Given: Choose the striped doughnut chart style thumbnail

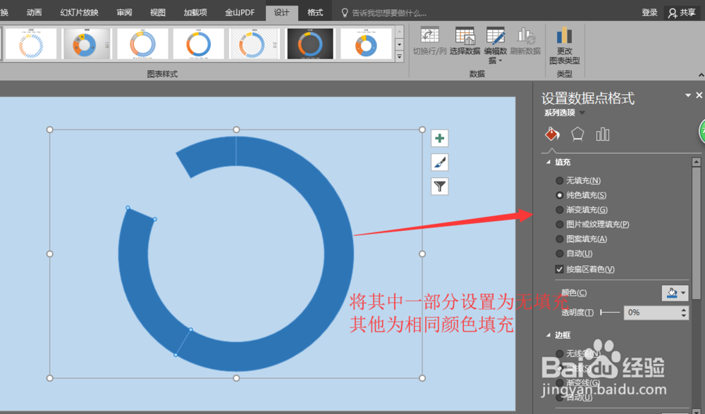Looking at the screenshot, I should click(31, 44).
